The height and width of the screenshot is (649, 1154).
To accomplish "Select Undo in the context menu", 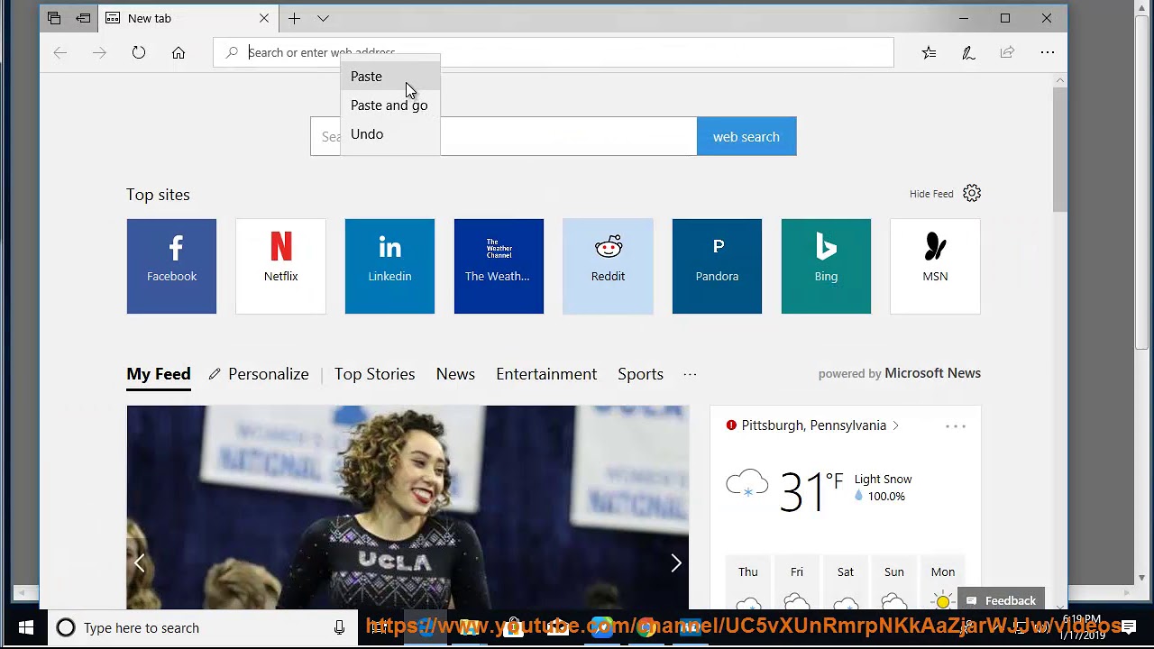I will point(390,134).
